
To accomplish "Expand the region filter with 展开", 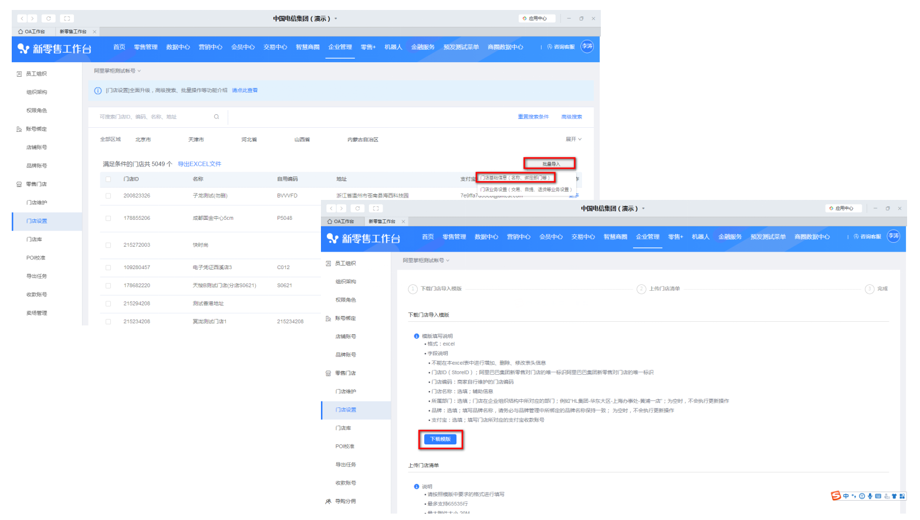I will tap(573, 140).
